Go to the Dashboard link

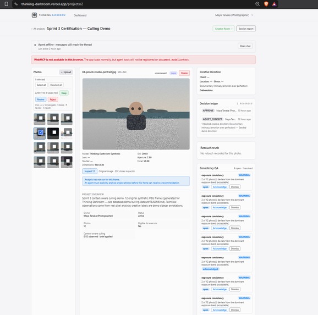(x=80, y=15)
